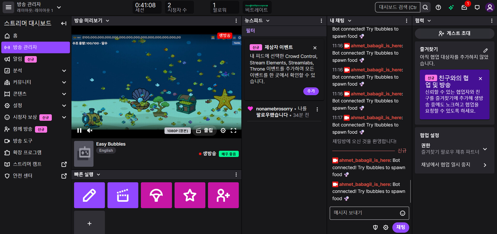Expand the 뉴스피드 panel dropdown
The image size is (497, 234).
click(268, 21)
